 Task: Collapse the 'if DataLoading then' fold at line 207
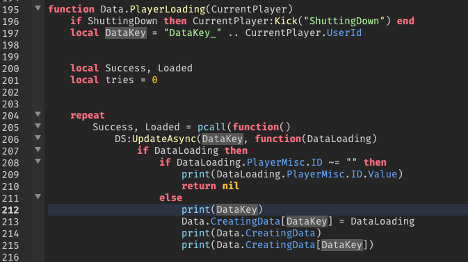click(x=38, y=149)
